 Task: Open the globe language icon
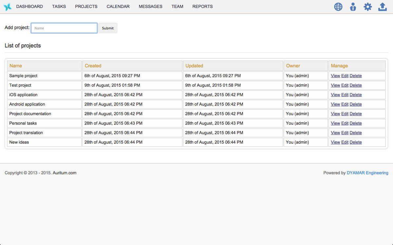(338, 7)
